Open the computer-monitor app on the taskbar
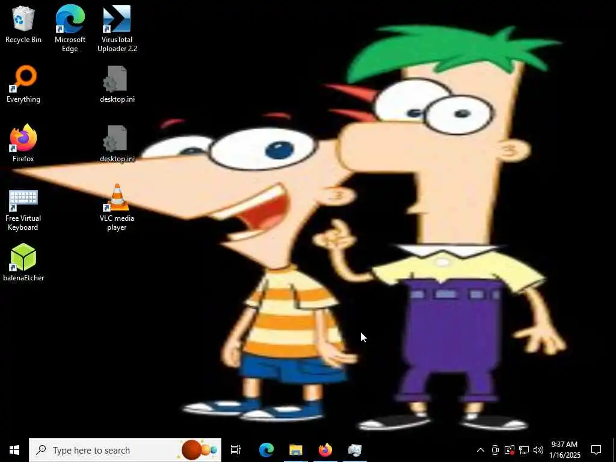This screenshot has height=462, width=616. [x=355, y=450]
